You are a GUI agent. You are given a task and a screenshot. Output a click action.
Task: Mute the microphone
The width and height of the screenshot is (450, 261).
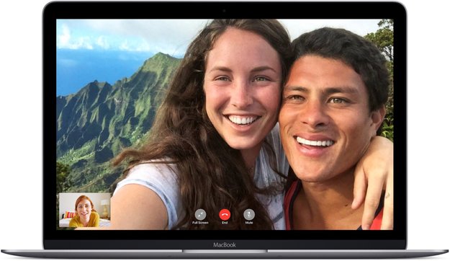click(249, 215)
